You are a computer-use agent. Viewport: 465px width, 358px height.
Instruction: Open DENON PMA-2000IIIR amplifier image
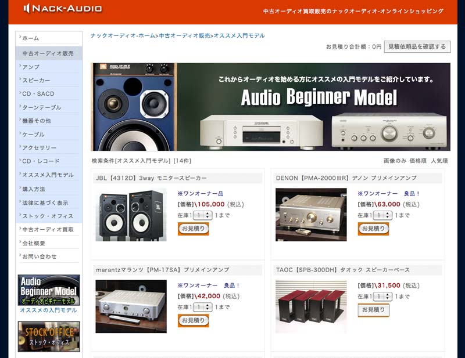click(311, 215)
